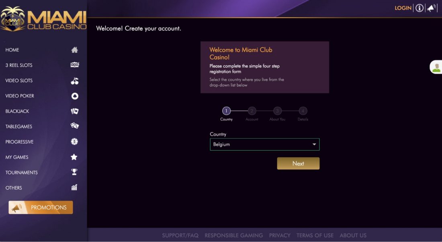
Task: Click the Video Slots cherries icon
Action: point(74,81)
